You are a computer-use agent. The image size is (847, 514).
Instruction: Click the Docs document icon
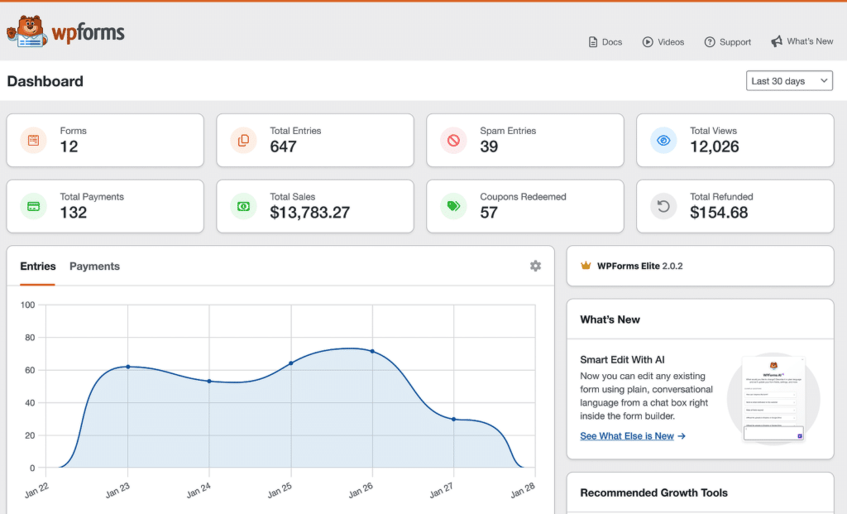pyautogui.click(x=592, y=41)
